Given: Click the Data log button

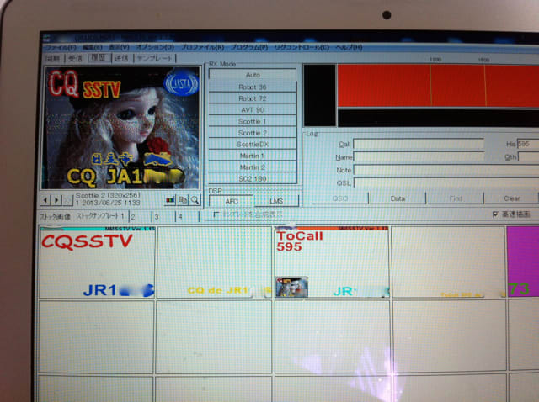Looking at the screenshot, I should [398, 198].
